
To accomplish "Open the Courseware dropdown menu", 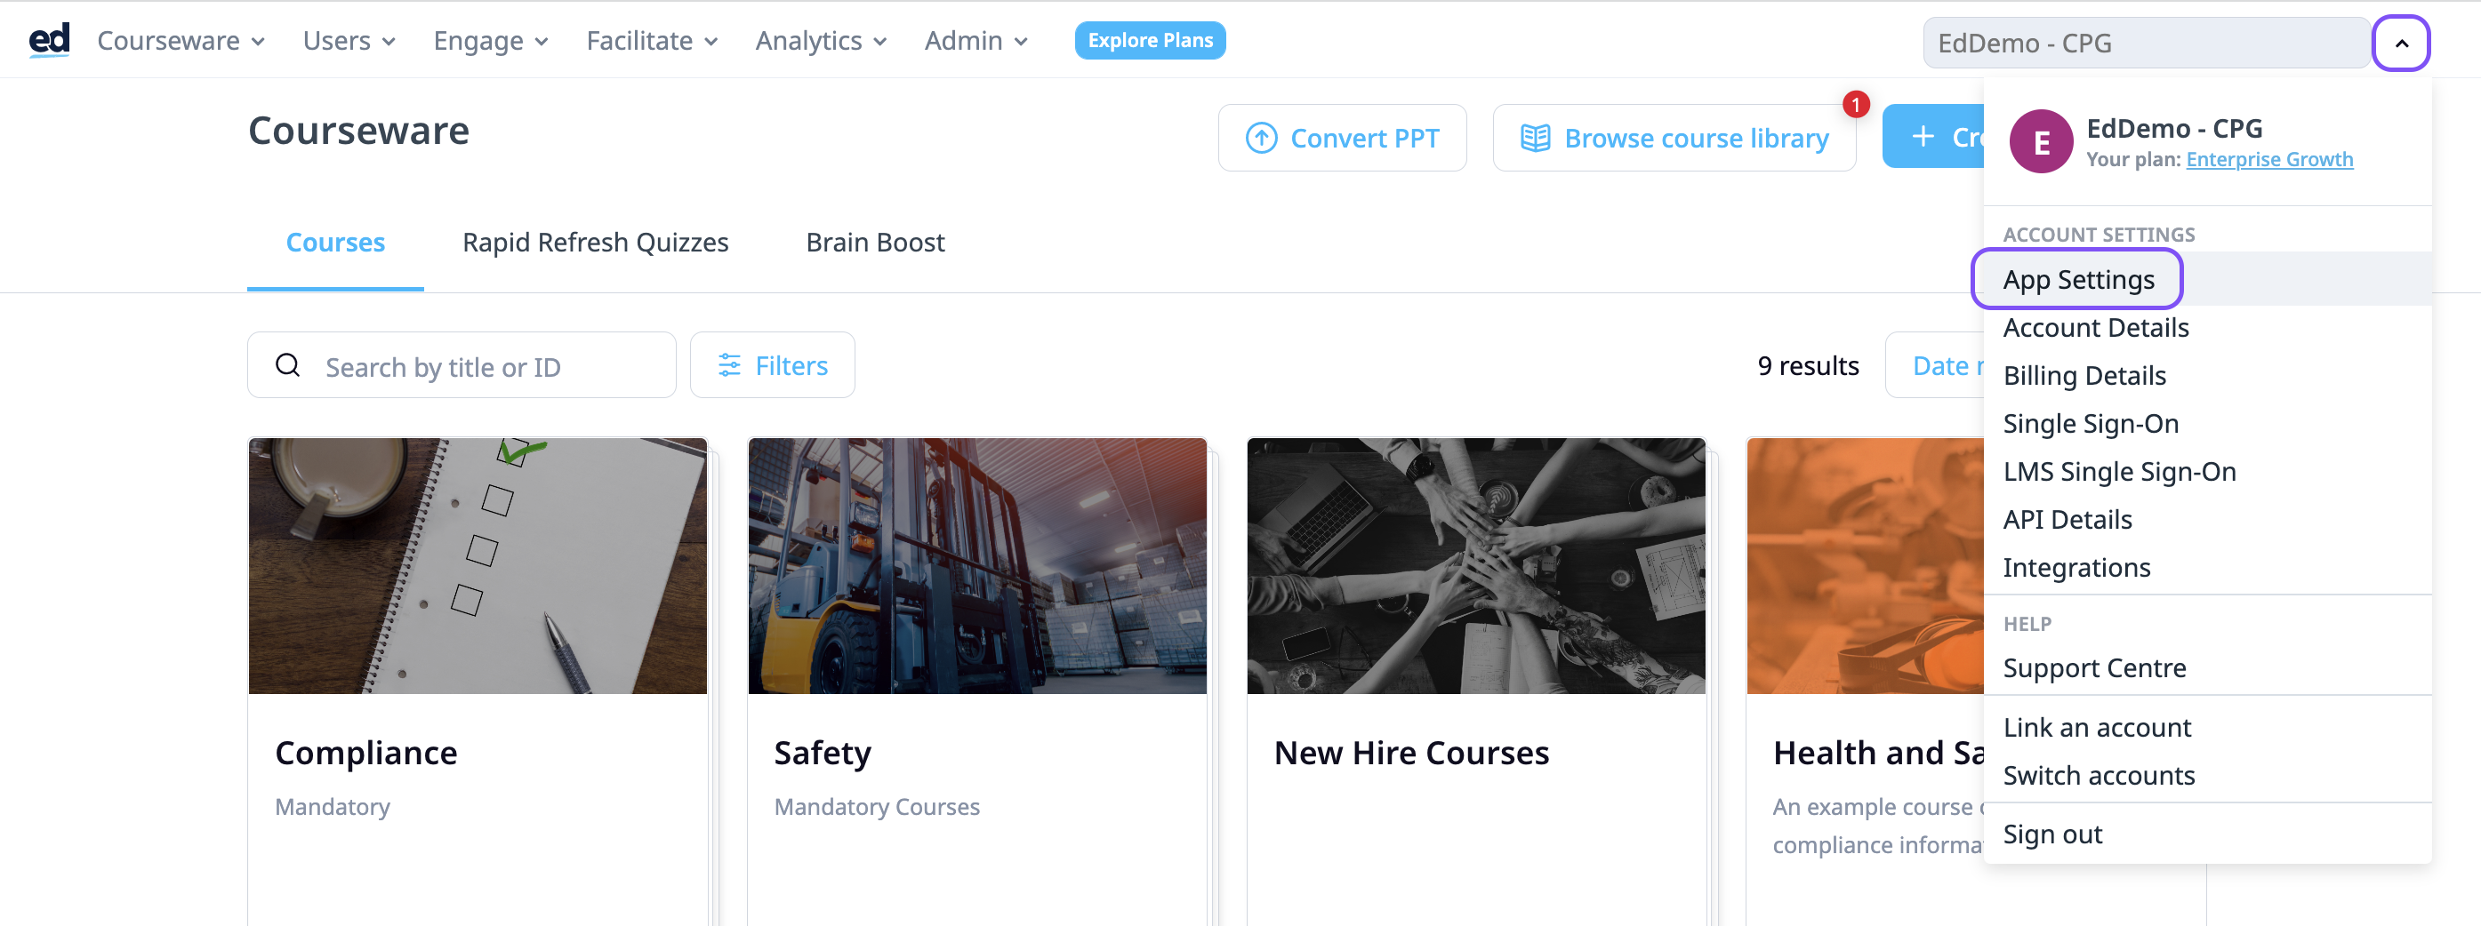I will coord(181,42).
